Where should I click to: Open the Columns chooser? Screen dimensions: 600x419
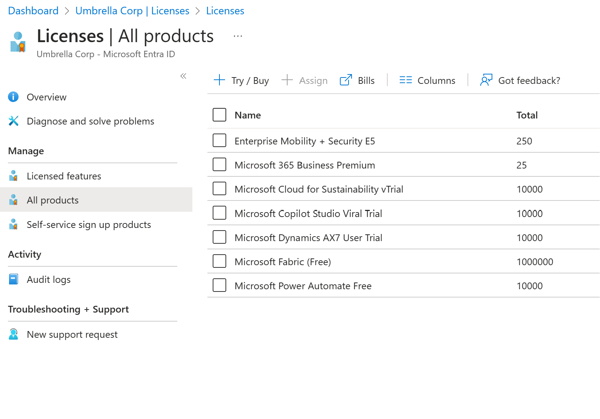point(427,80)
